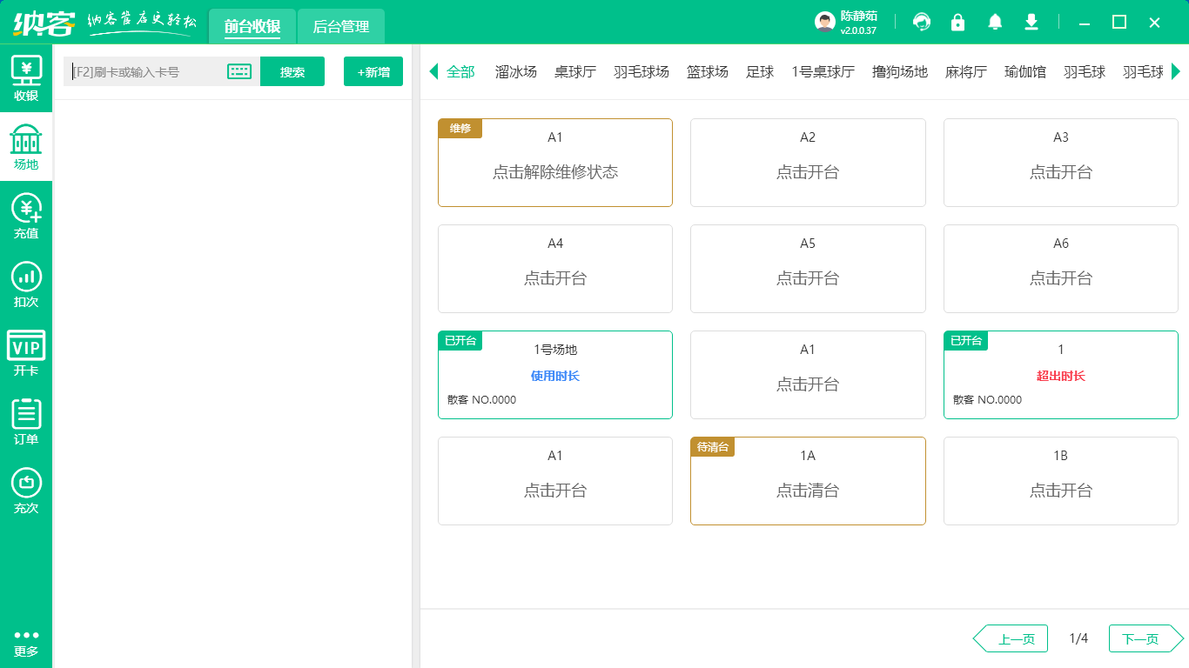Screen dimensions: 1189x668
Task: Click the on-screen keyboard icon in search box
Action: pos(238,71)
